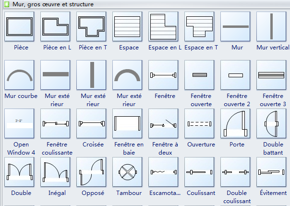Pick the horizontal Mur shape
The width and height of the screenshot is (290, 206).
tap(235, 26)
